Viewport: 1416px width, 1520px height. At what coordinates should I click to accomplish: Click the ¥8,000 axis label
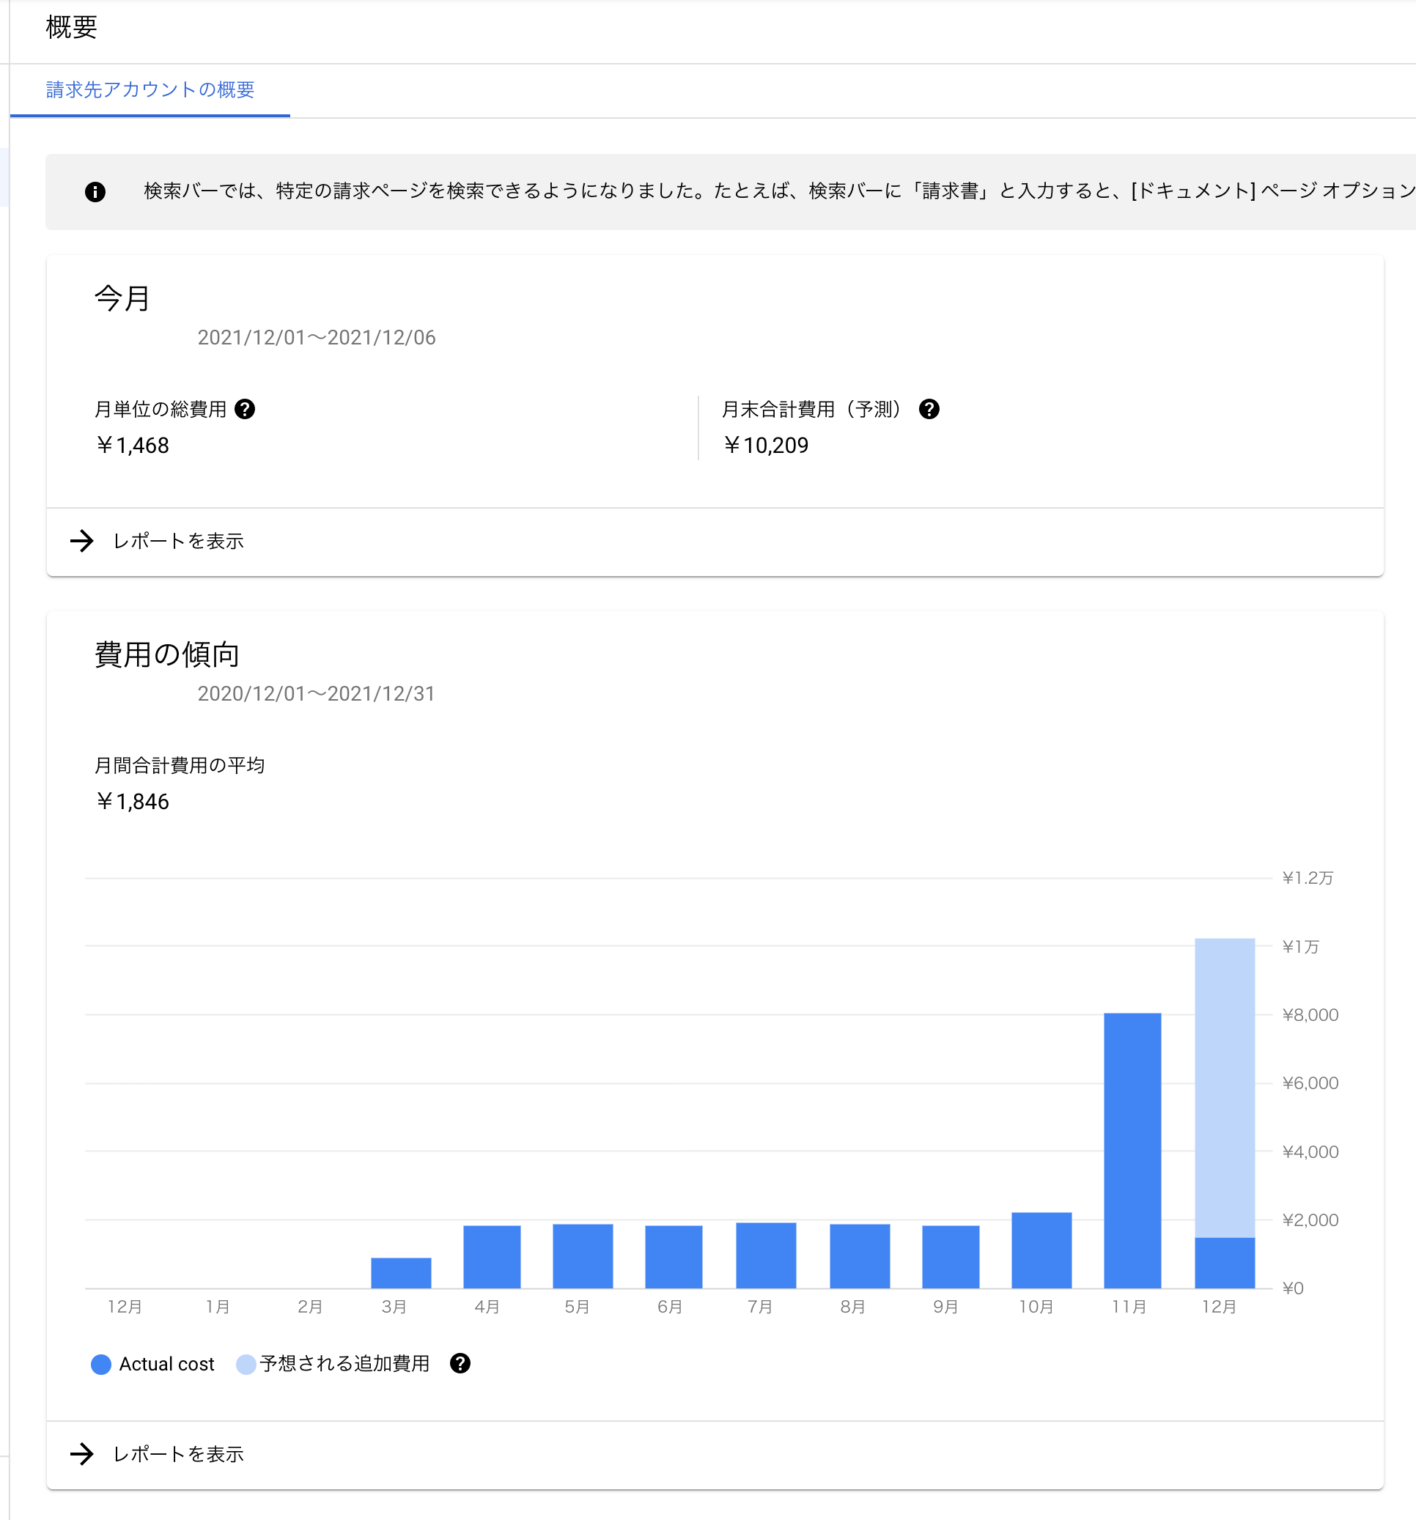[x=1310, y=1014]
